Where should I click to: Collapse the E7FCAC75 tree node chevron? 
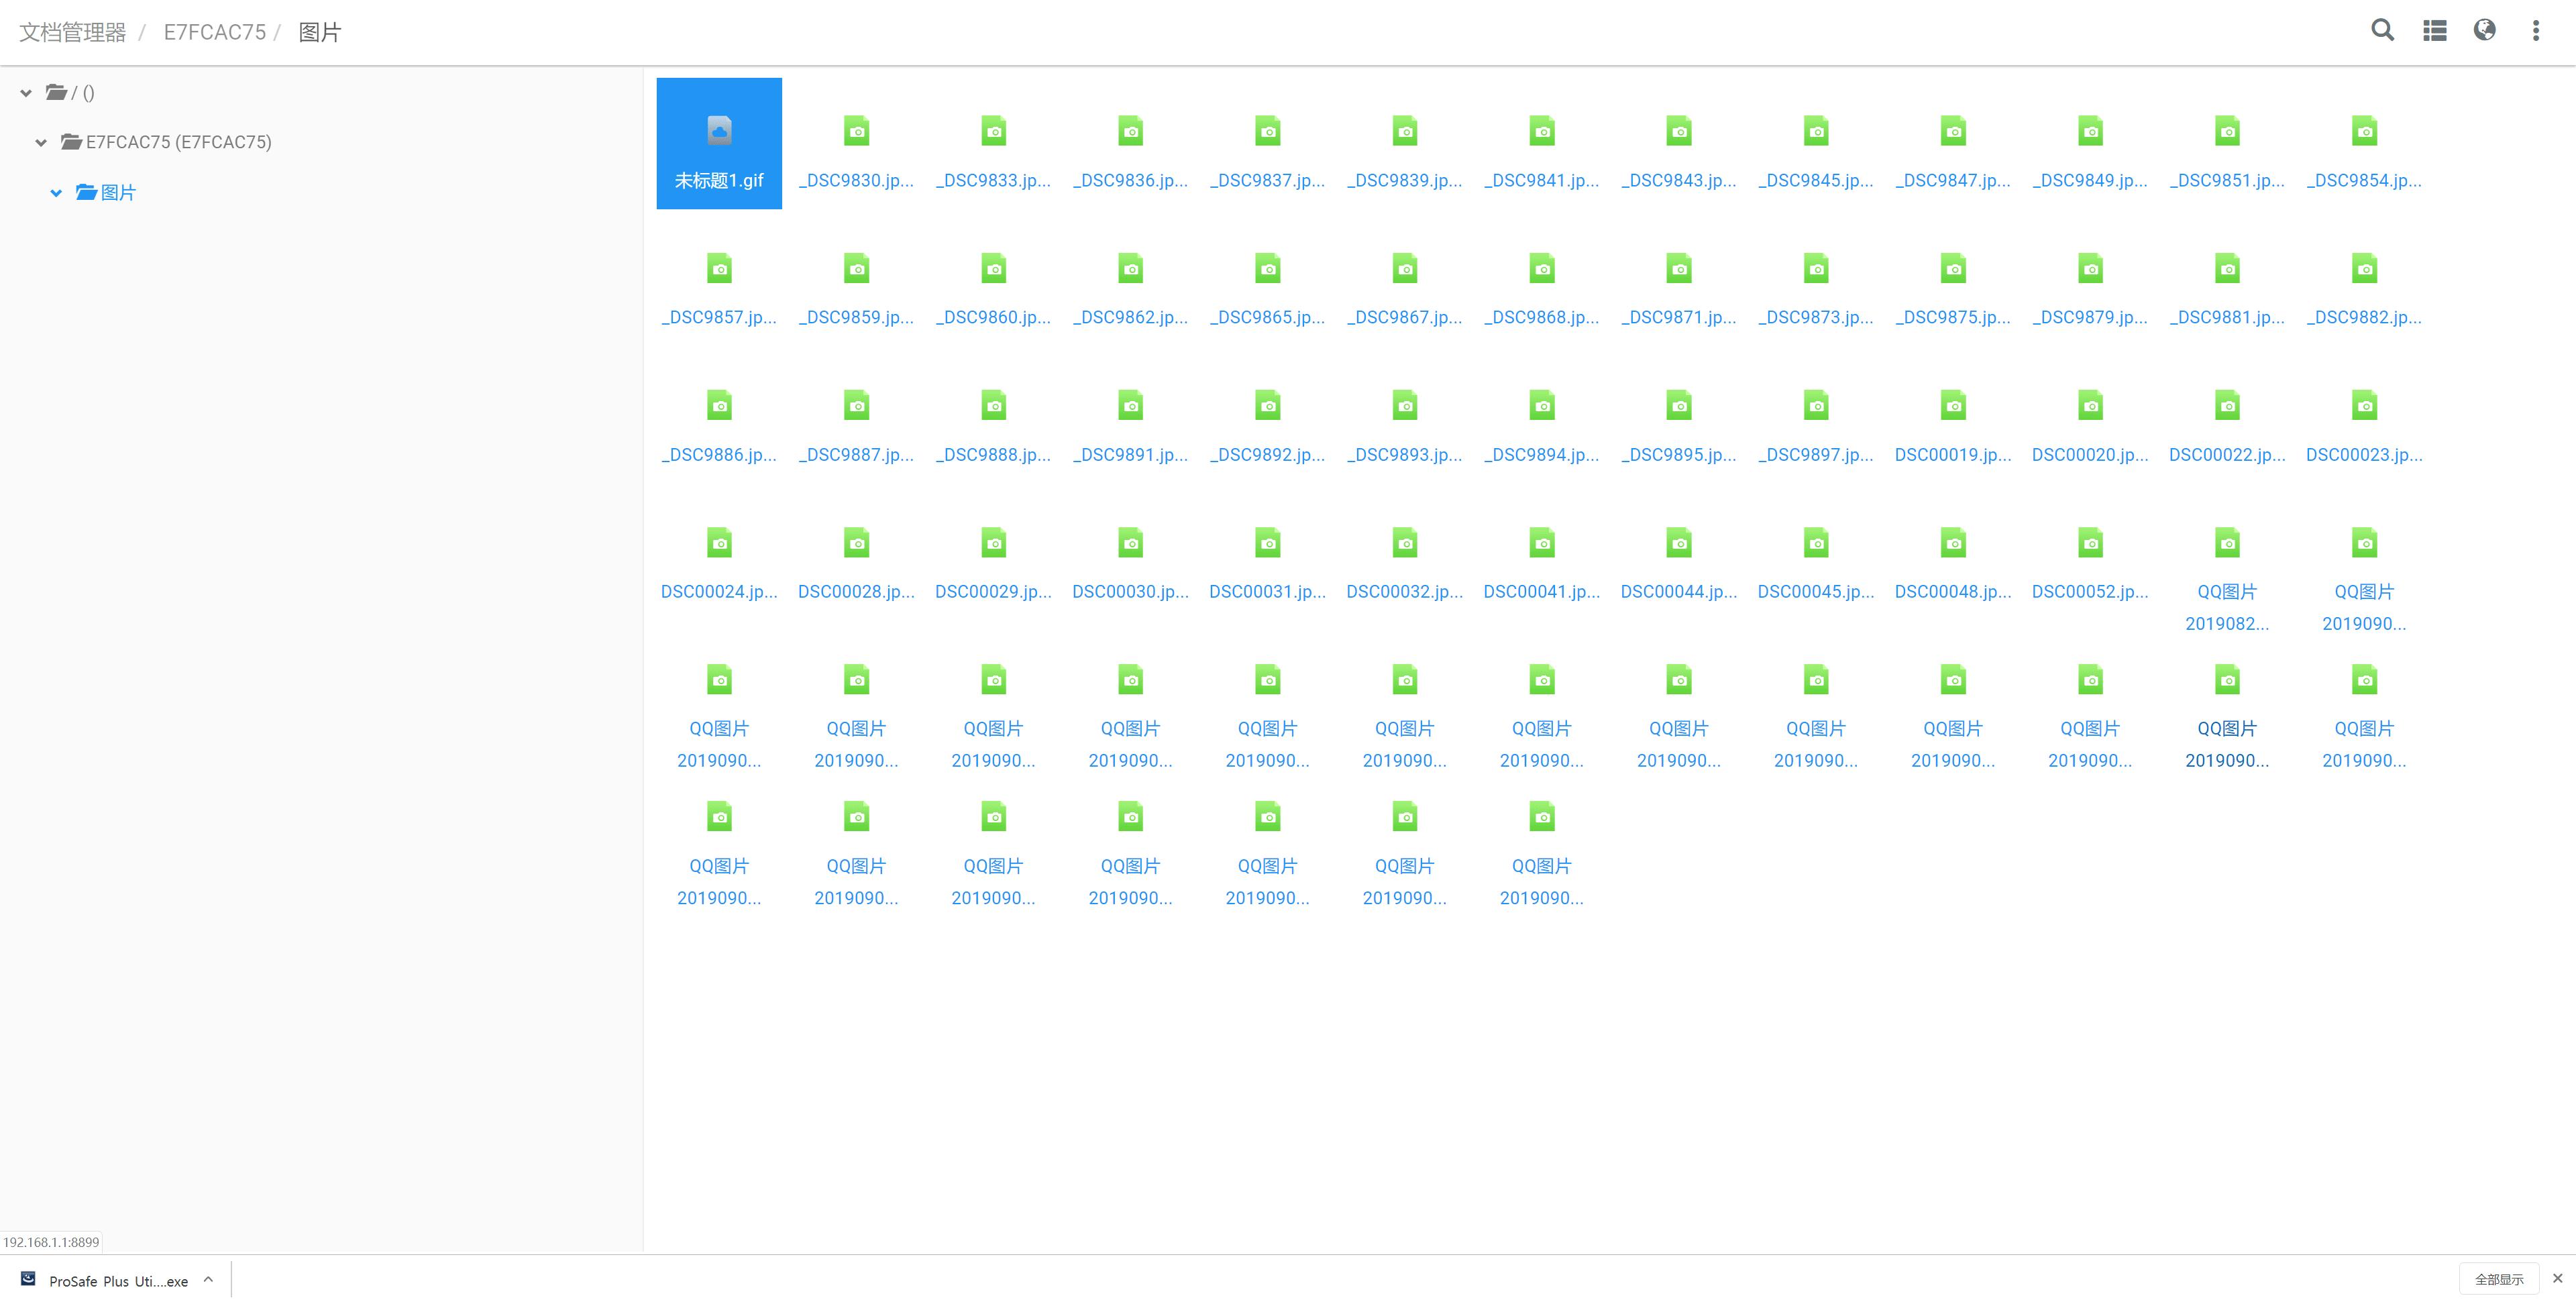pyautogui.click(x=41, y=143)
